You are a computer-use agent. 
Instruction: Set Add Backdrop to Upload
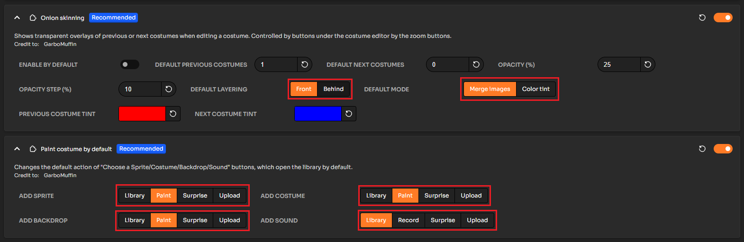pyautogui.click(x=230, y=220)
